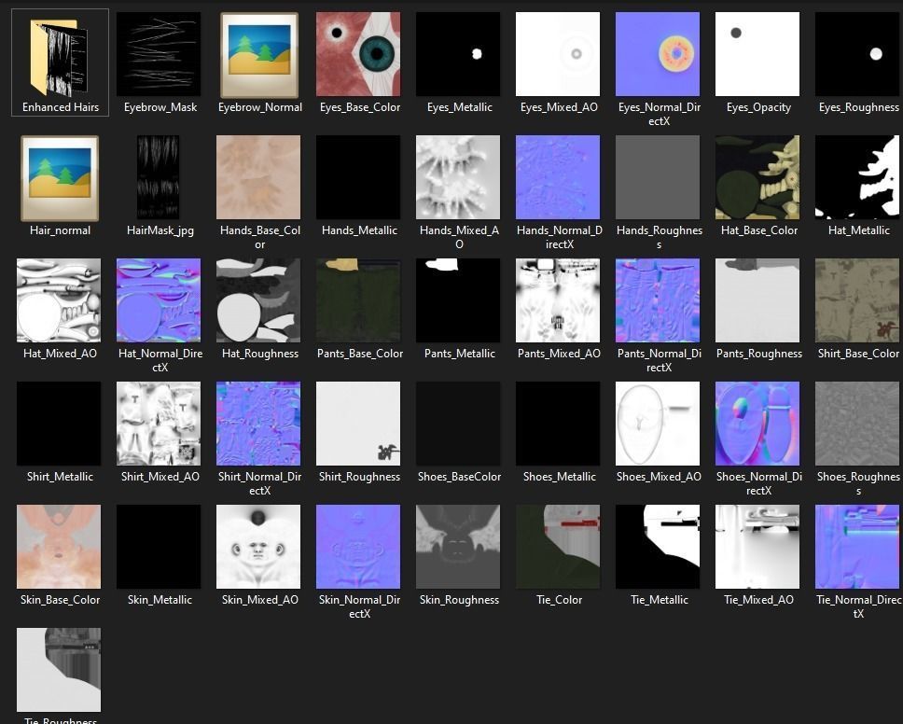Click the Shirt_Roughness thumbnail
Screen dimensions: 903x724
[x=358, y=424]
